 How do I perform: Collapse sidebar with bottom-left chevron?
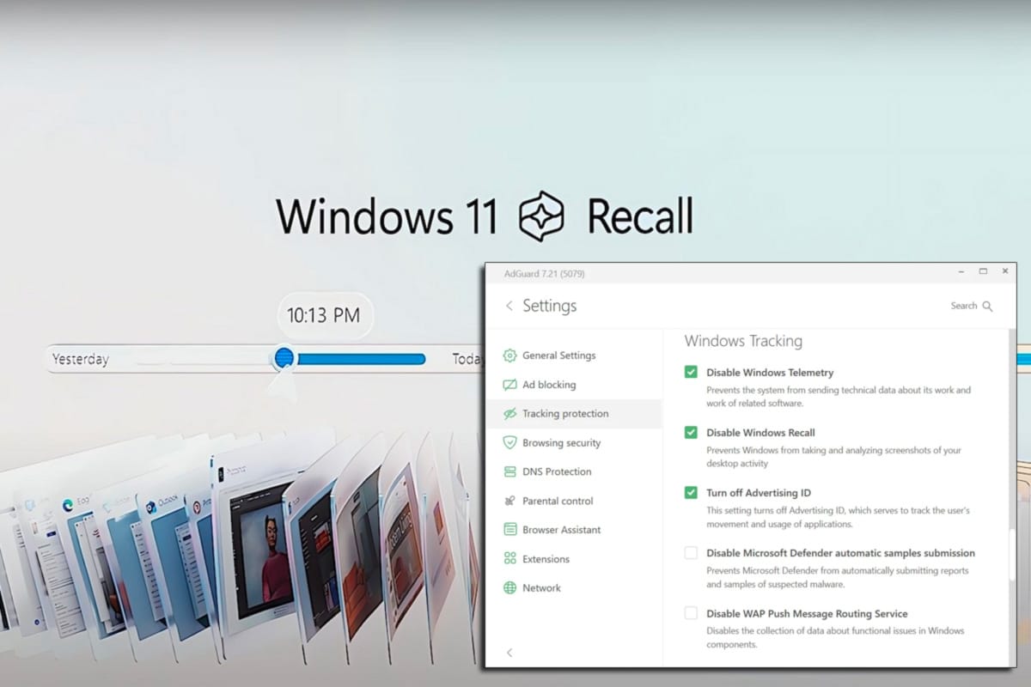(509, 653)
